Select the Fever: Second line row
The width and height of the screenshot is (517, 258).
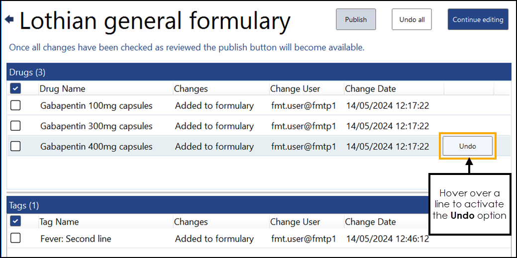click(x=76, y=239)
